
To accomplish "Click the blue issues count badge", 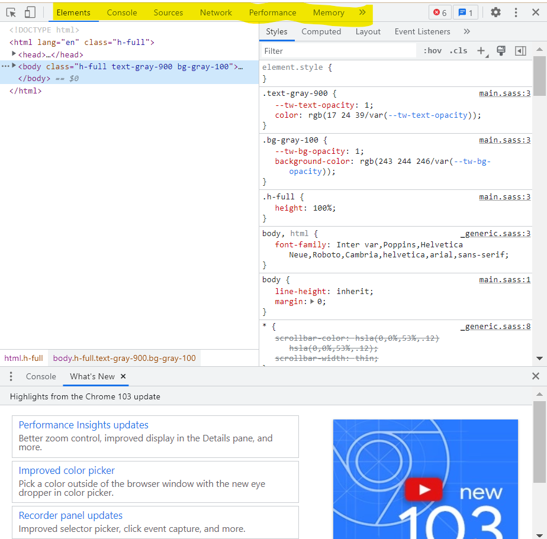I will coord(465,12).
